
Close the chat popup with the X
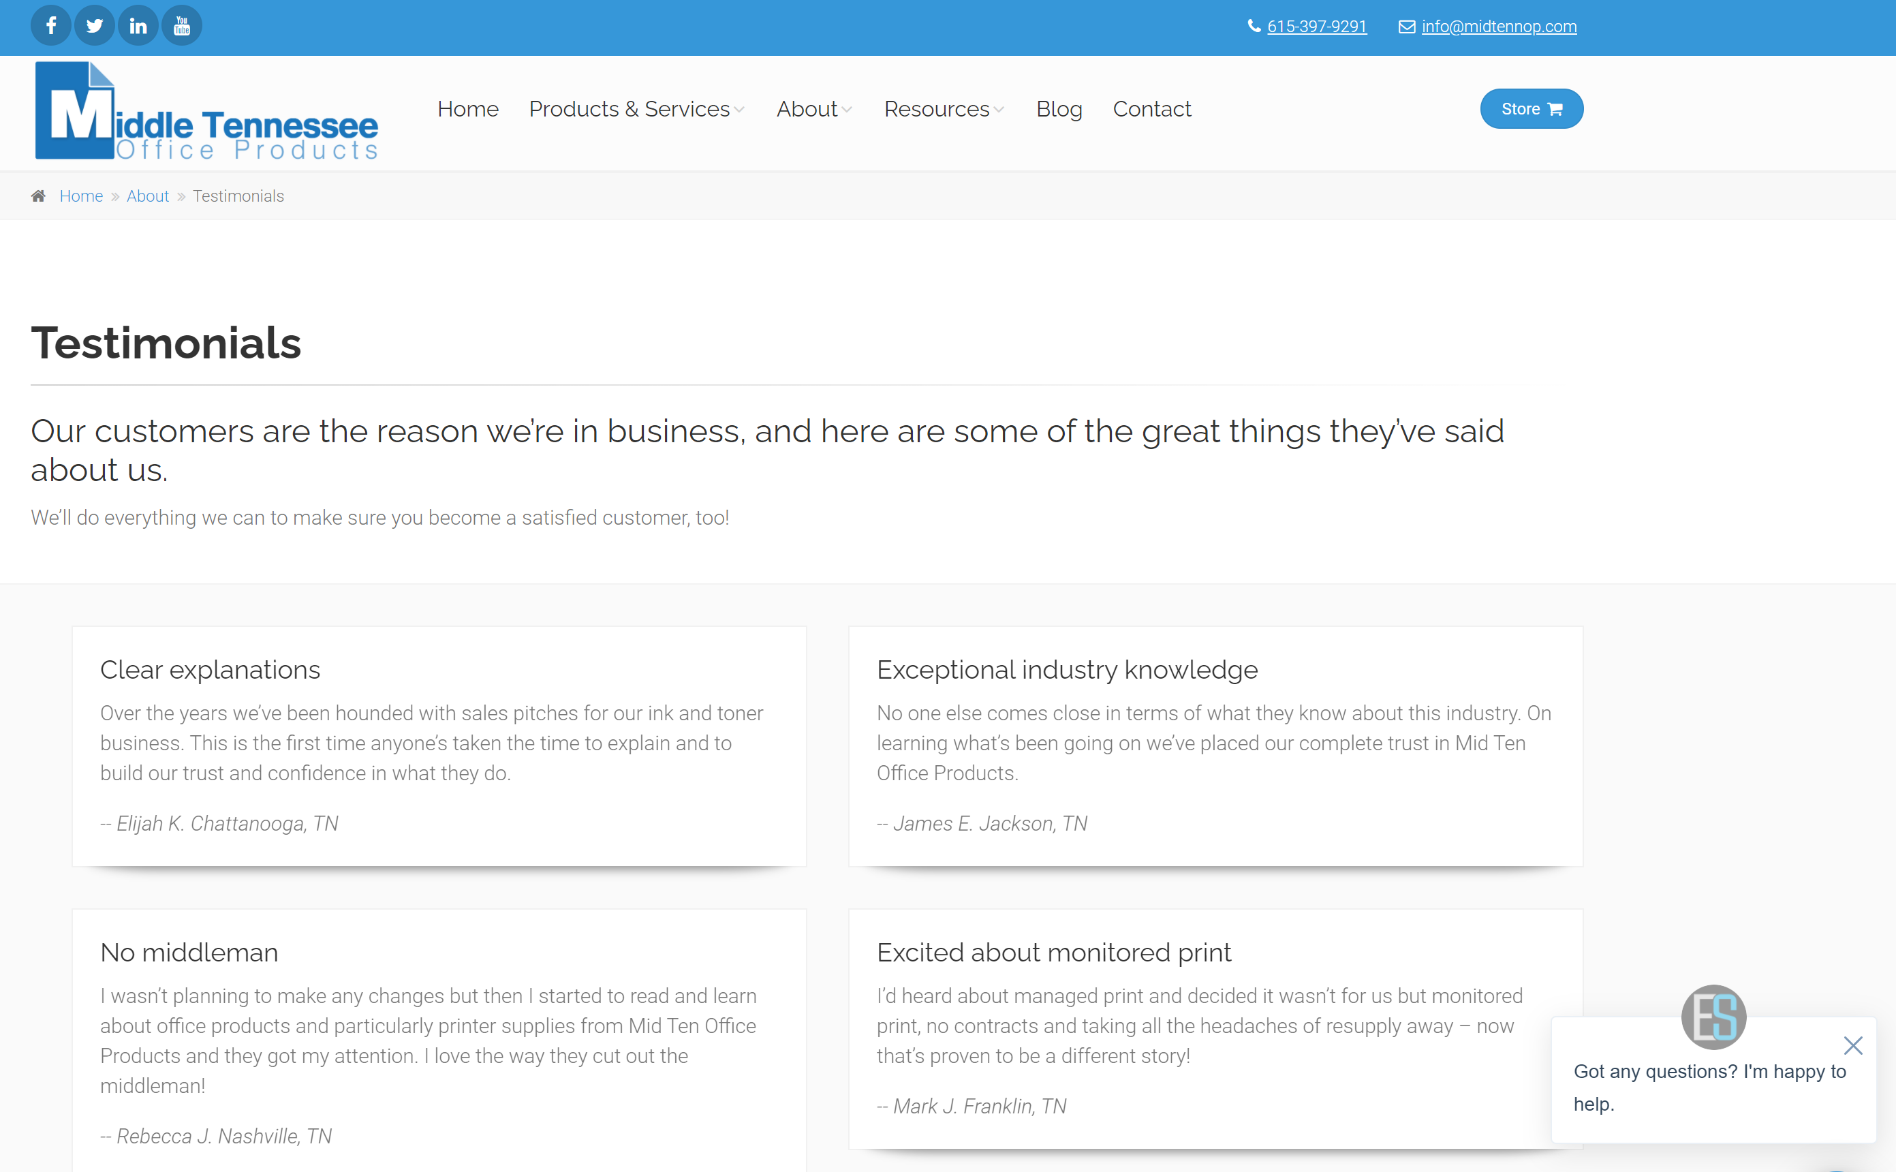(1852, 1046)
